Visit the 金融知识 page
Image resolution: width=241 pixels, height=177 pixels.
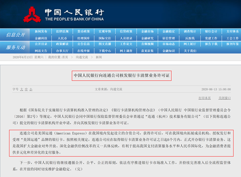coord(169,51)
